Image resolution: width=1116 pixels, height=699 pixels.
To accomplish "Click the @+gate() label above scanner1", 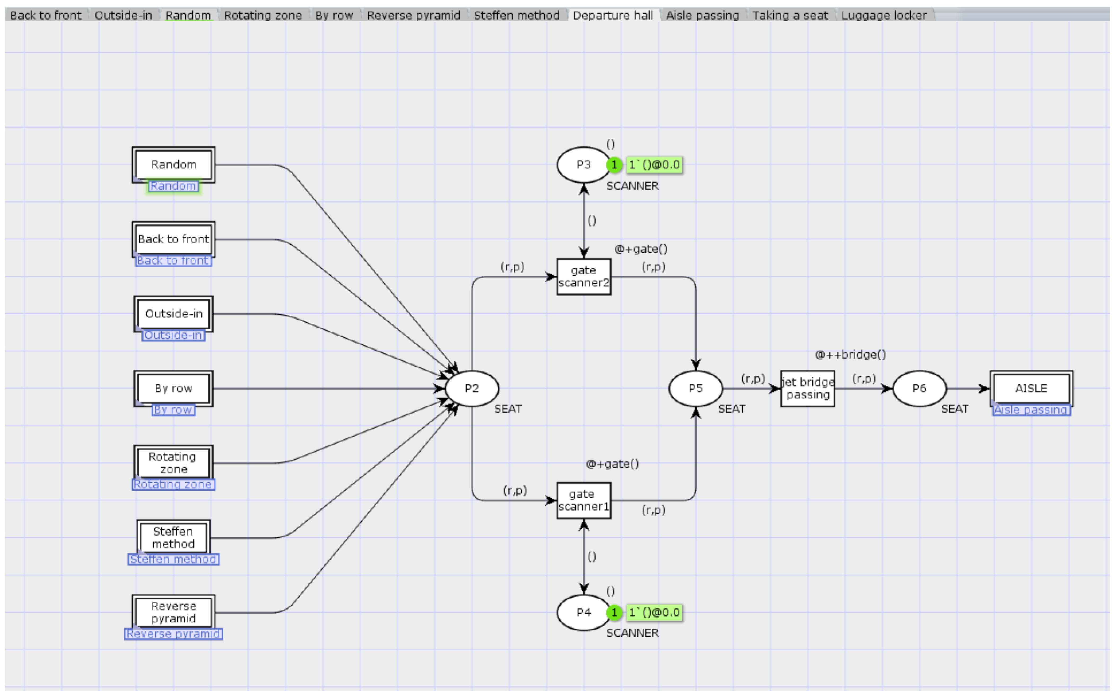I will coord(612,464).
